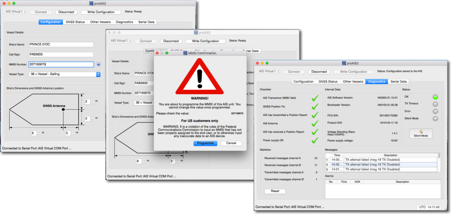Cancel the MMSI Confirmation dialog
This screenshot has width=451, height=214.
tap(231, 143)
